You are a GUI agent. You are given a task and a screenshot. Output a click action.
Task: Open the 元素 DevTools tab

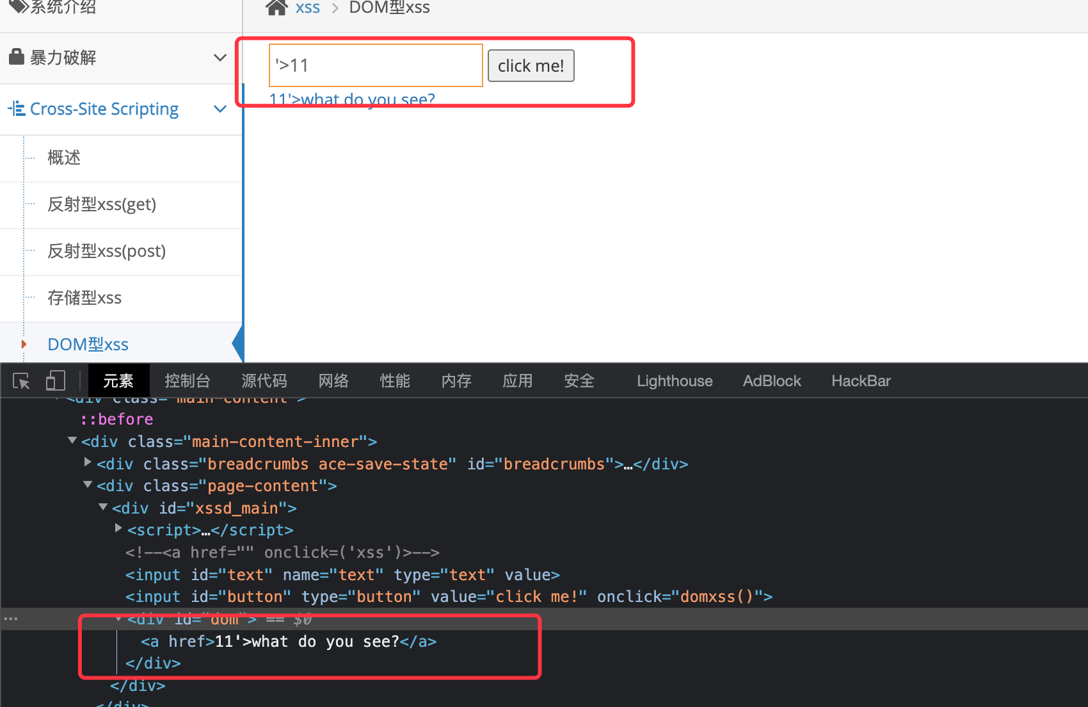pos(118,381)
